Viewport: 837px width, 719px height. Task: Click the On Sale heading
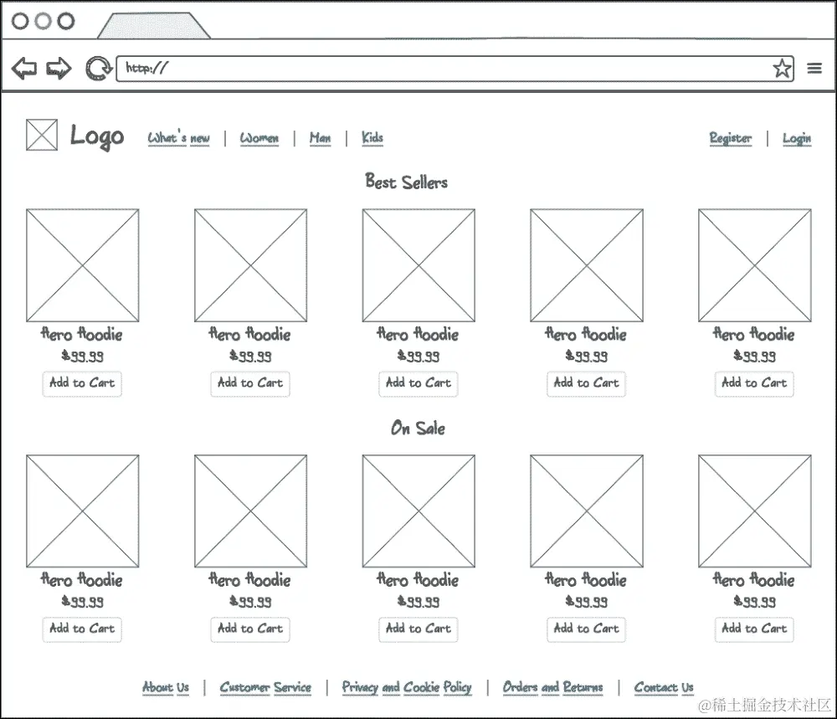pyautogui.click(x=418, y=428)
